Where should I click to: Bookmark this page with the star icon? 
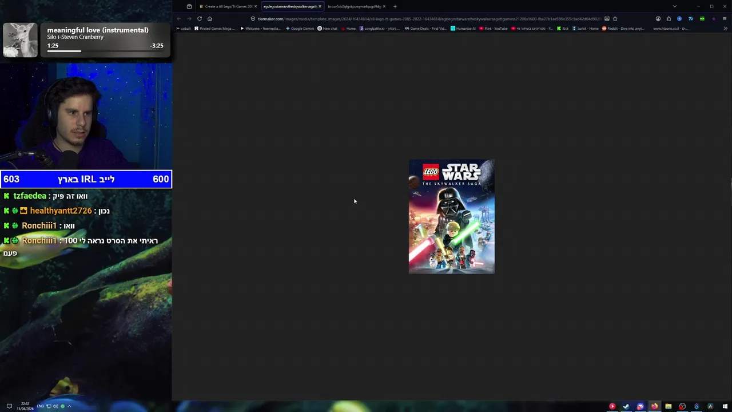[615, 18]
